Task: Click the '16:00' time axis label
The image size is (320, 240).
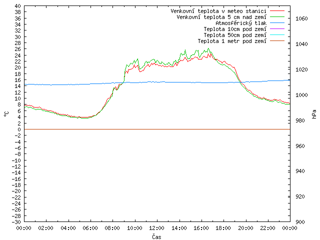Action: click(x=201, y=228)
